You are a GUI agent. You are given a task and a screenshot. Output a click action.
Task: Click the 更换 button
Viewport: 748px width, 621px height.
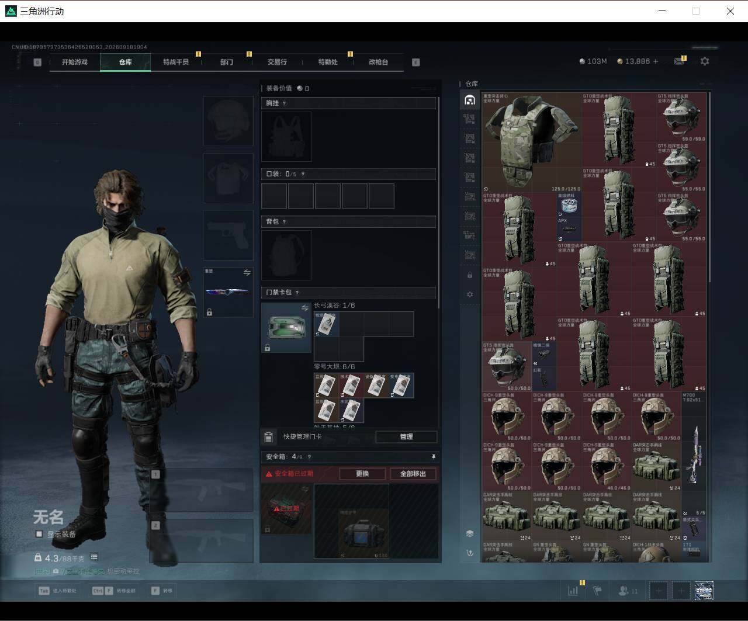click(362, 474)
